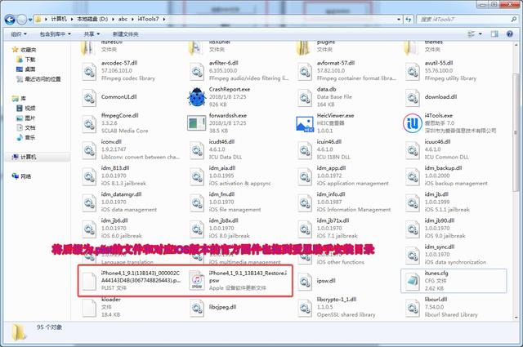Click the scrollbar down arrow
The height and width of the screenshot is (347, 523).
(x=516, y=318)
